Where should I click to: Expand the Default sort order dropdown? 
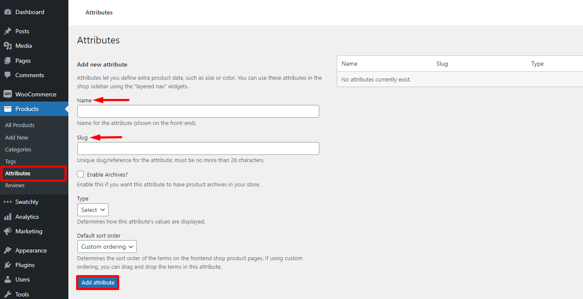tap(107, 247)
